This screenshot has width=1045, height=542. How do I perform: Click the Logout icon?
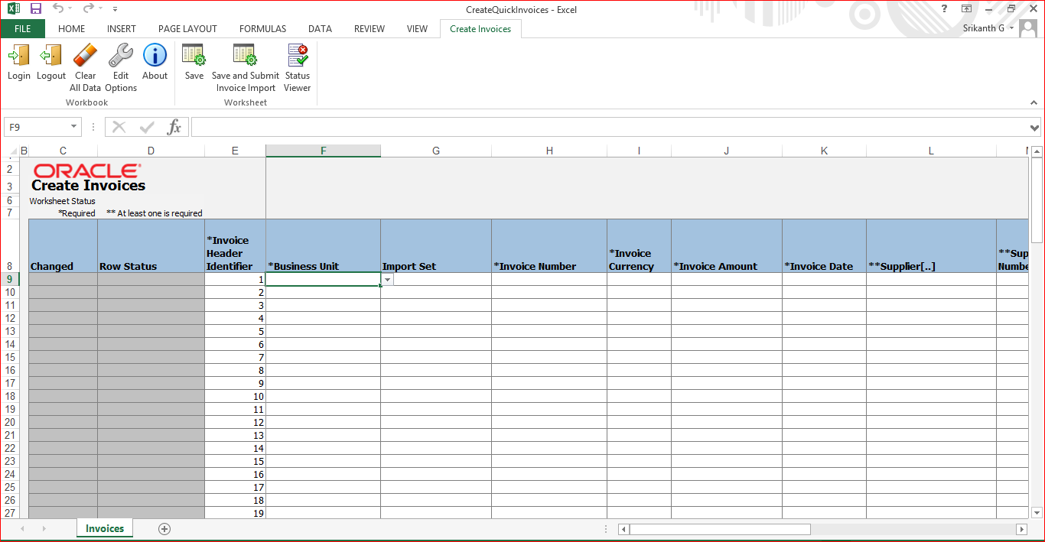click(x=51, y=56)
